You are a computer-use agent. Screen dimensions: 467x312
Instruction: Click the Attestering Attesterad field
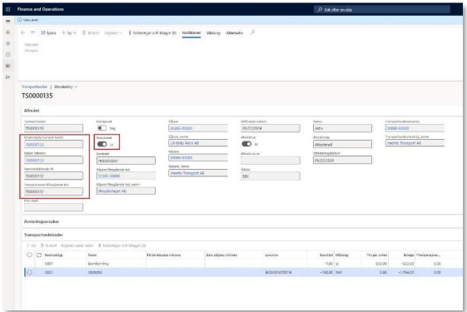pos(342,144)
